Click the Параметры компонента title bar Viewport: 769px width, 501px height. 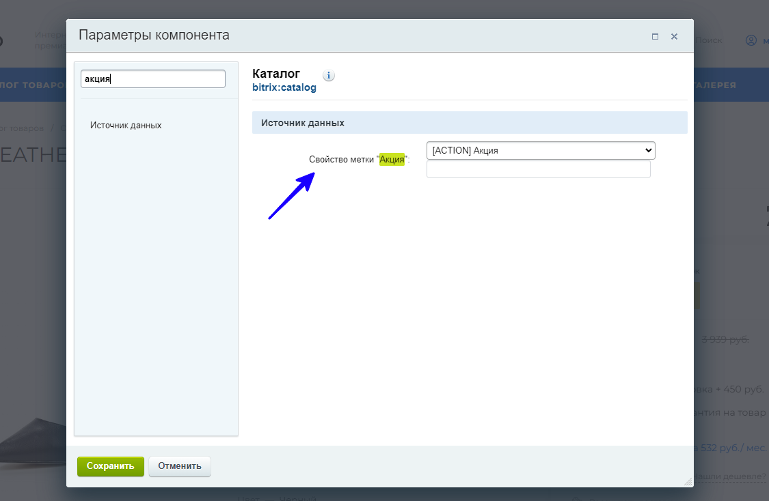pos(342,35)
